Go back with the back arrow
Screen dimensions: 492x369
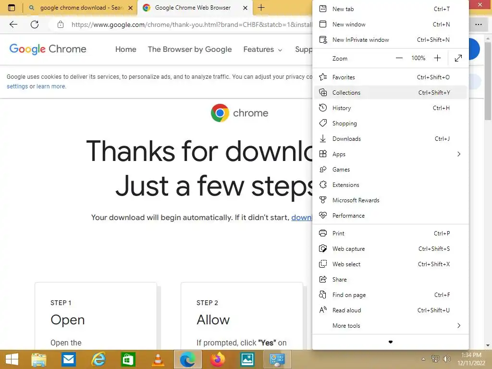(x=13, y=24)
